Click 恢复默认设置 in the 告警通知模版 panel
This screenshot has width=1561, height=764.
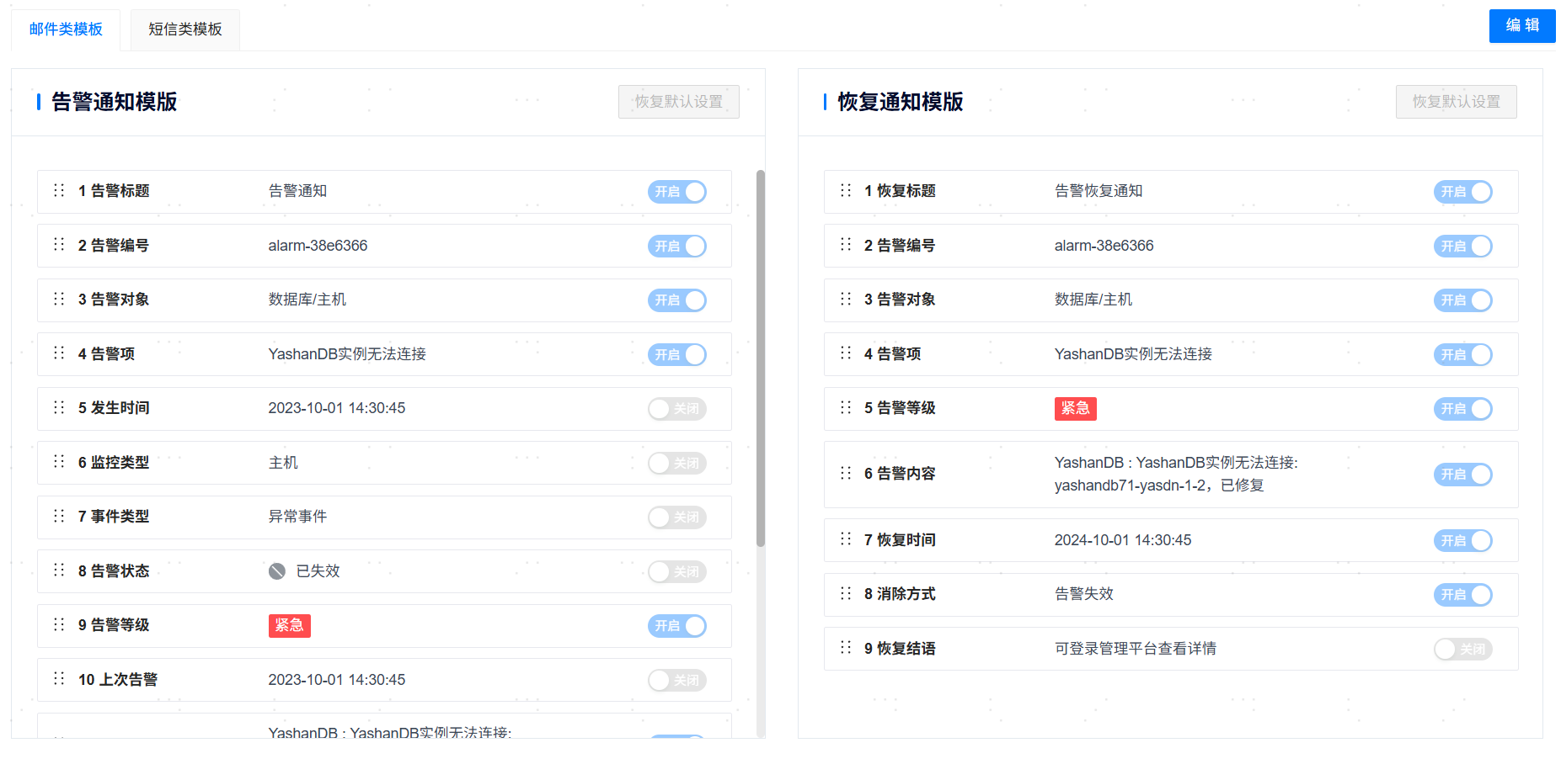point(678,101)
